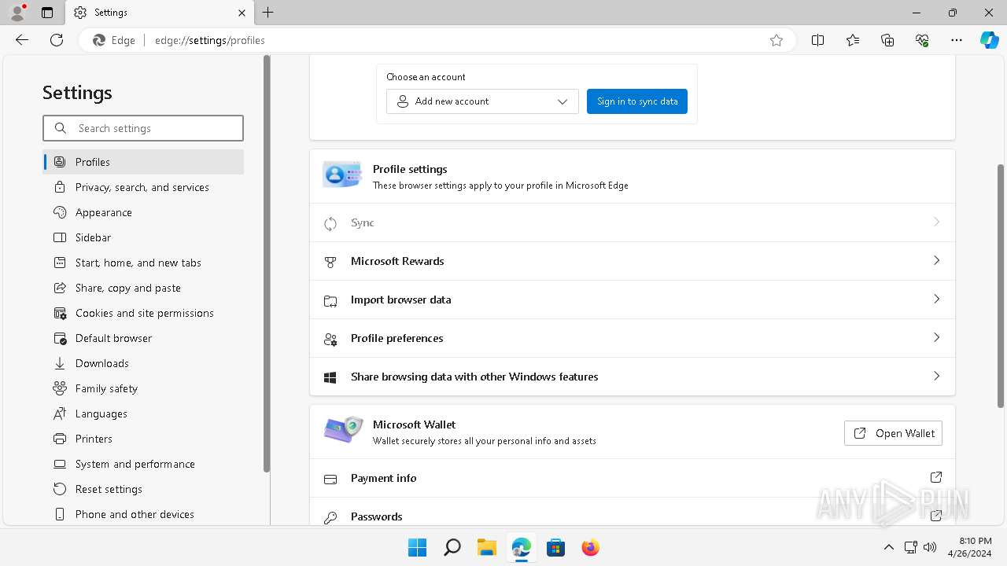Open Passwords external link icon
Screen dimensions: 1007x566
point(936,516)
